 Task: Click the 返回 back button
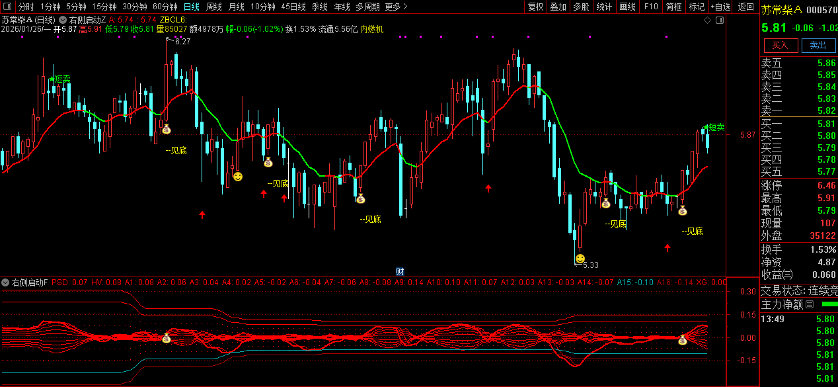coord(746,7)
